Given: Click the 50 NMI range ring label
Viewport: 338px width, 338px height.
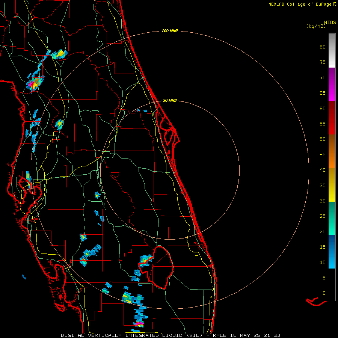Looking at the screenshot, I should point(170,100).
